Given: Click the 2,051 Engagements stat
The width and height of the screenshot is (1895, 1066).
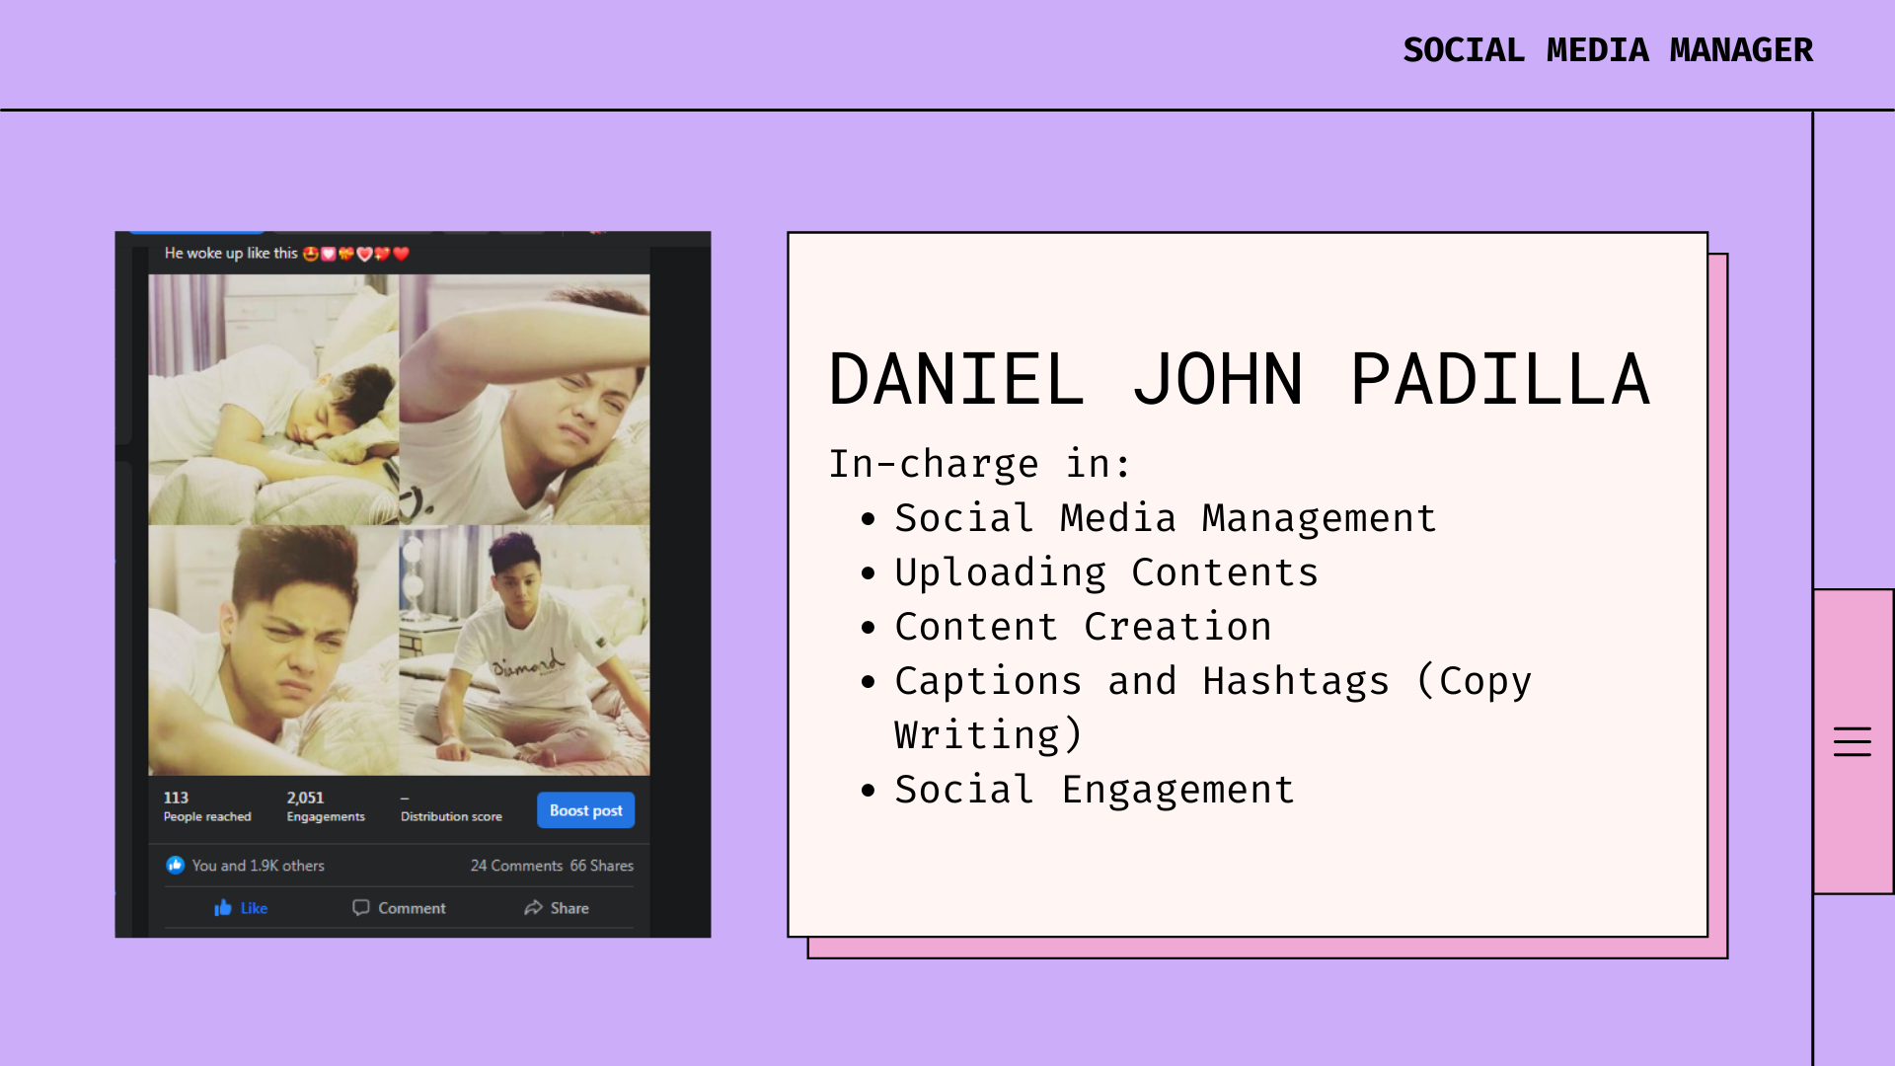Looking at the screenshot, I should click(325, 806).
